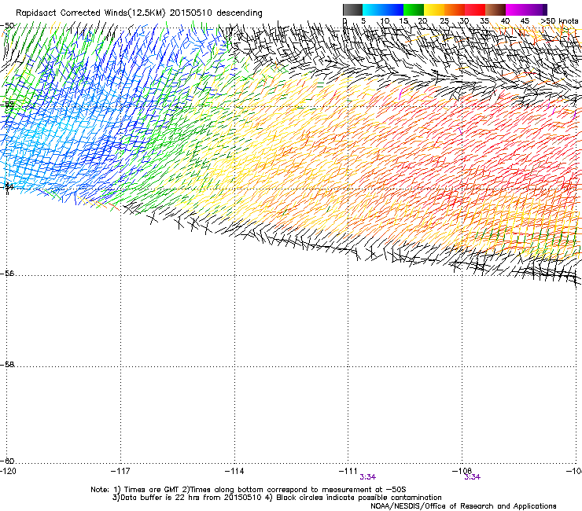Click the -117 longitude axis label
The width and height of the screenshot is (582, 511).
[x=120, y=471]
